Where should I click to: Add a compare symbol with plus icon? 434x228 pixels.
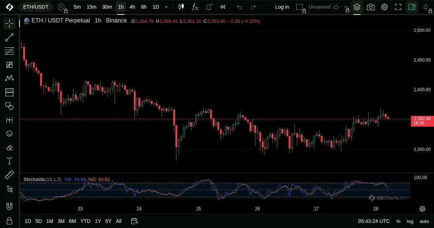[61, 7]
